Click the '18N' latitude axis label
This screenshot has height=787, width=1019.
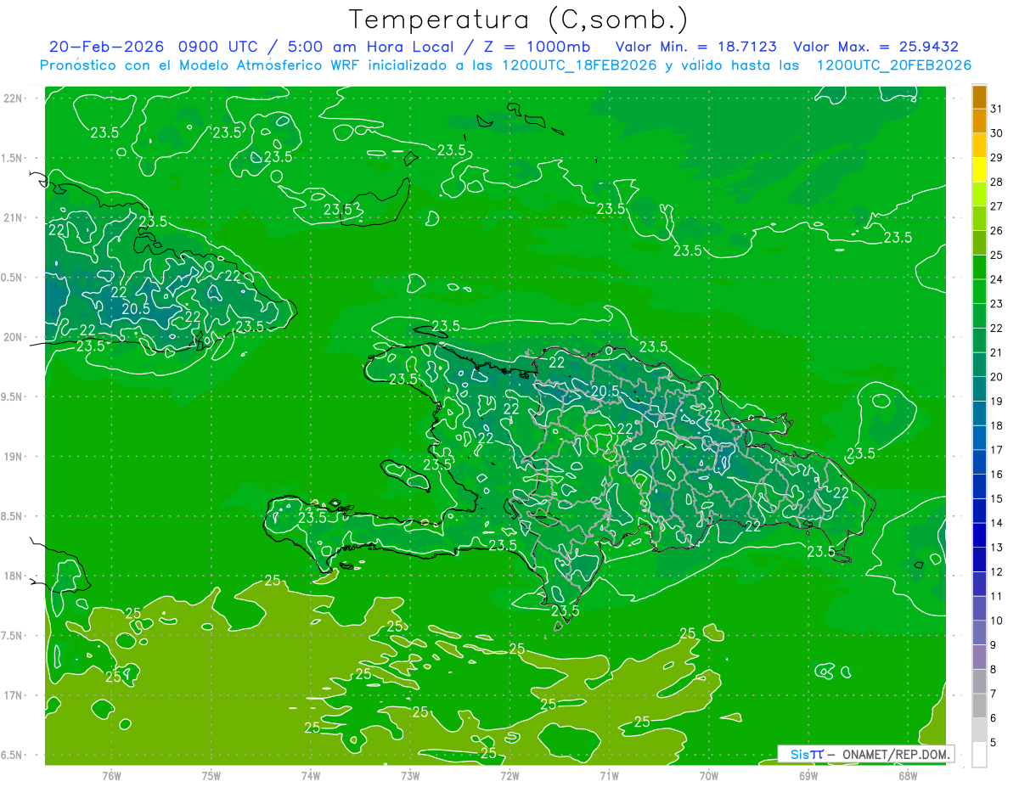14,576
